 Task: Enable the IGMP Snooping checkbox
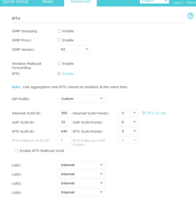59,31
